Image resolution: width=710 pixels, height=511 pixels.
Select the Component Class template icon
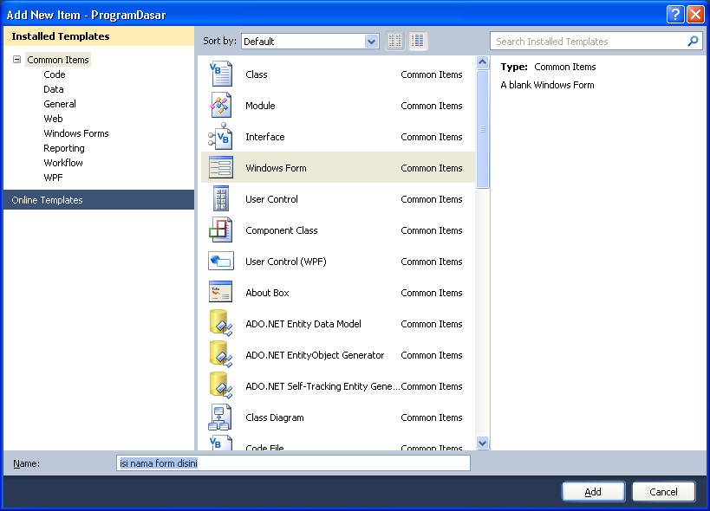coord(220,230)
